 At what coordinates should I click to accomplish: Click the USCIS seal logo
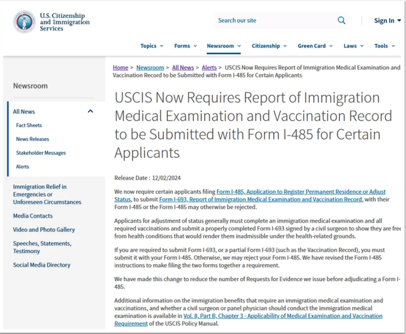click(24, 22)
